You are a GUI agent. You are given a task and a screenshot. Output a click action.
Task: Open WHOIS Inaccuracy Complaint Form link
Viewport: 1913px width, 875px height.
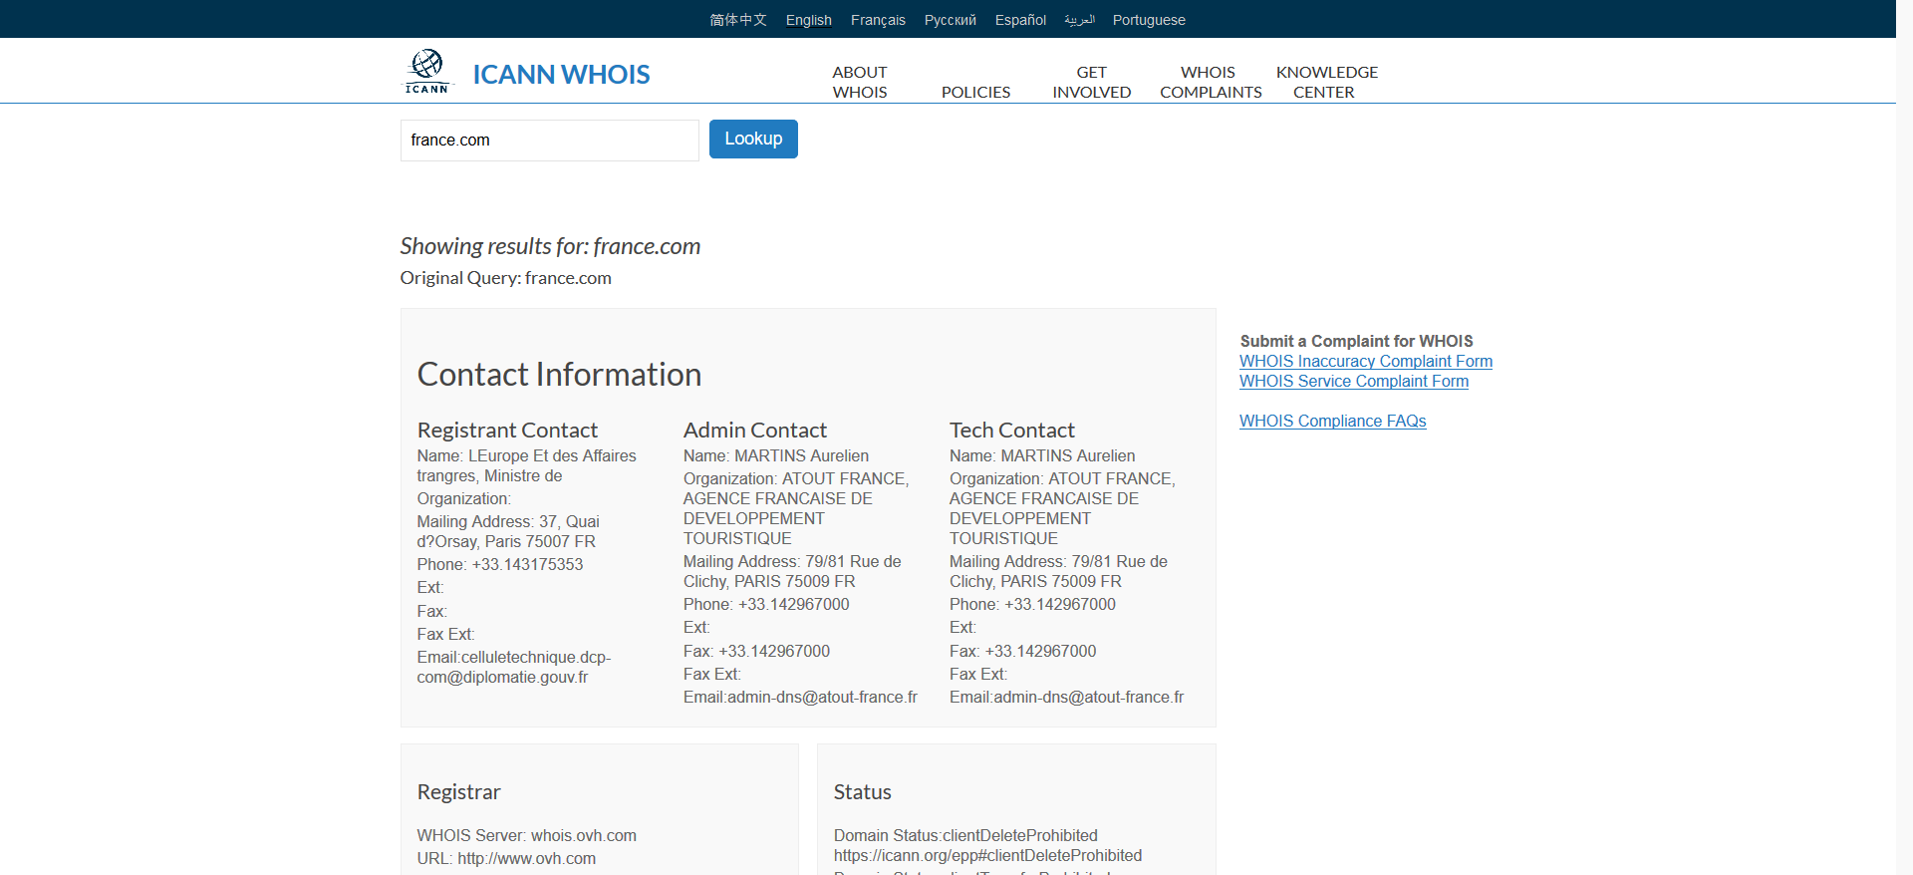coord(1365,362)
